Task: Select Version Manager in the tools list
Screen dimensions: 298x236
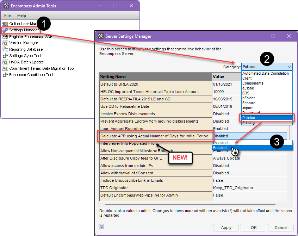Action: [24, 43]
